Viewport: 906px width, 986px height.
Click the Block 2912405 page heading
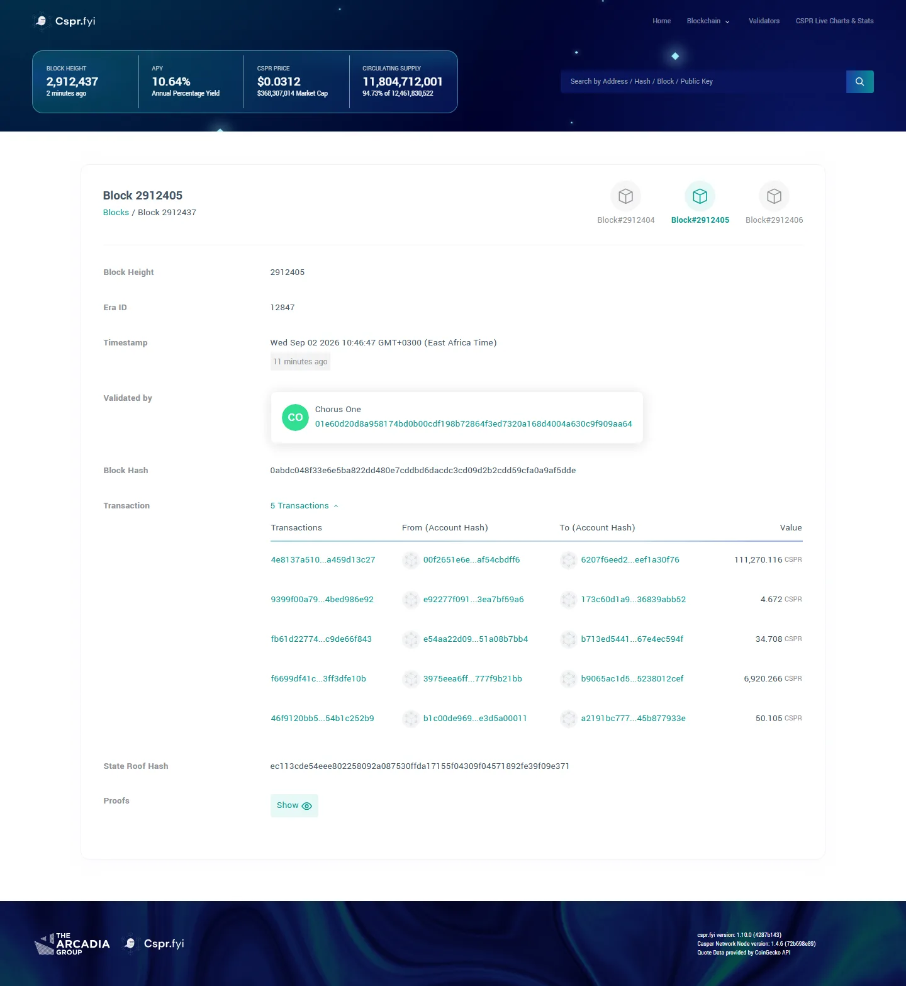(x=143, y=196)
